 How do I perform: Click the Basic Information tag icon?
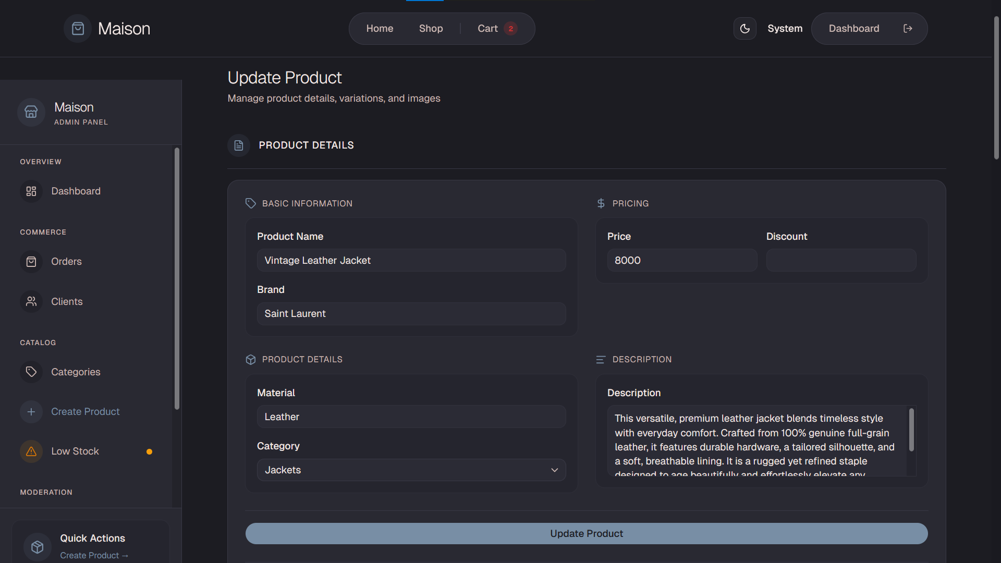[251, 203]
